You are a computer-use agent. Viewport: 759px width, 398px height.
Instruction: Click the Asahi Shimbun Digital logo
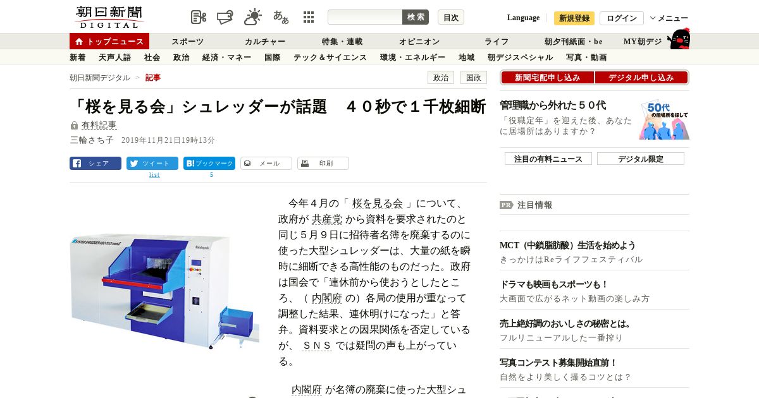109,17
